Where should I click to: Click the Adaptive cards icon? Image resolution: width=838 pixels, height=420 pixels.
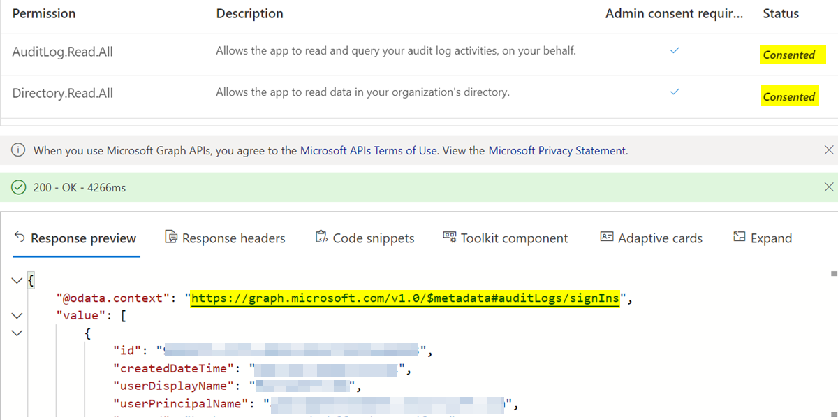click(606, 237)
